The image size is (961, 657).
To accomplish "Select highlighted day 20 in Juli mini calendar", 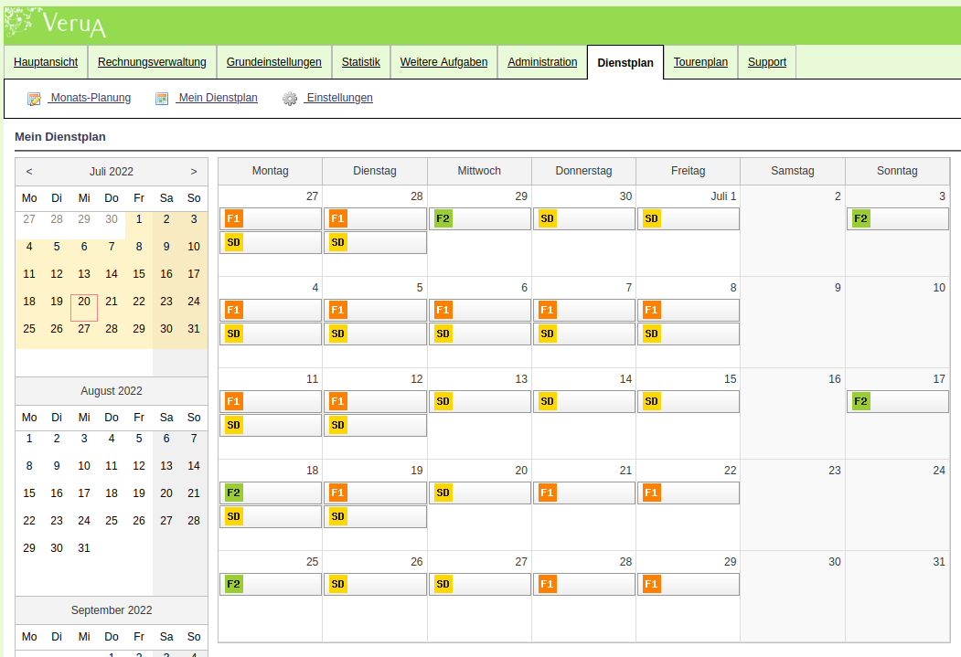I will (x=84, y=302).
